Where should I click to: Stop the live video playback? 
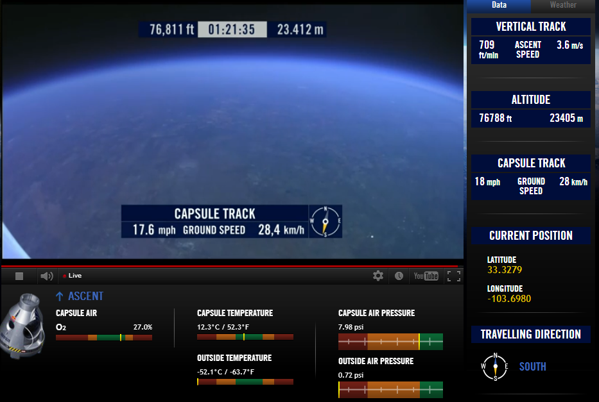19,276
